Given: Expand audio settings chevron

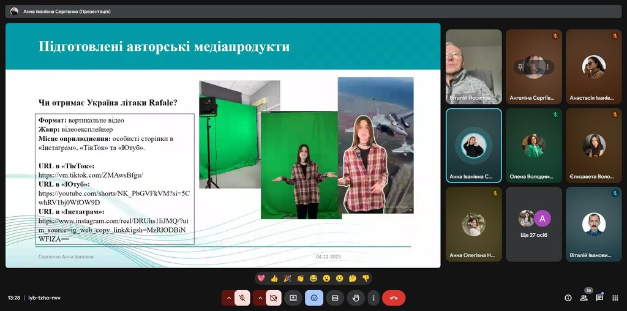Looking at the screenshot, I should 228,298.
